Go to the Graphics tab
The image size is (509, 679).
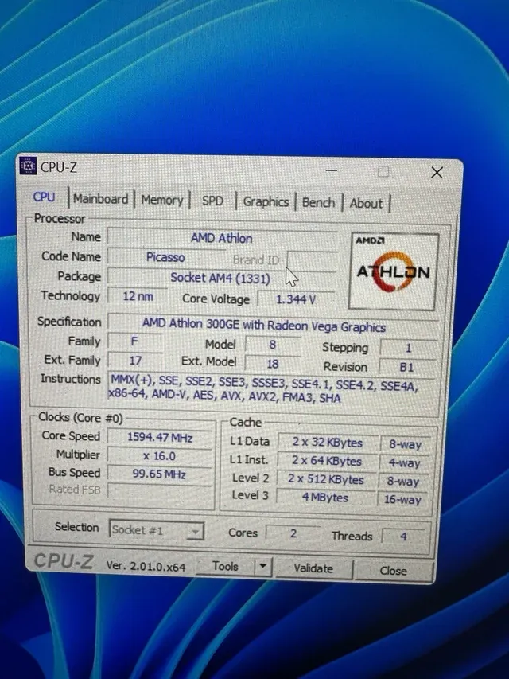click(266, 202)
